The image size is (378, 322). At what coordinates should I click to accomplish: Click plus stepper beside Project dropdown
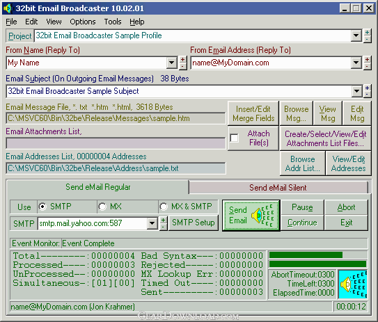tap(367, 33)
